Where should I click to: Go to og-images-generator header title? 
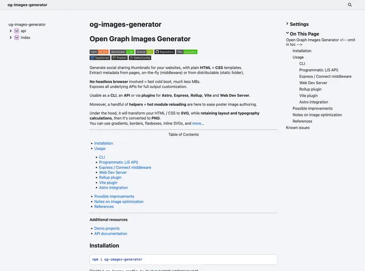pyautogui.click(x=27, y=5)
